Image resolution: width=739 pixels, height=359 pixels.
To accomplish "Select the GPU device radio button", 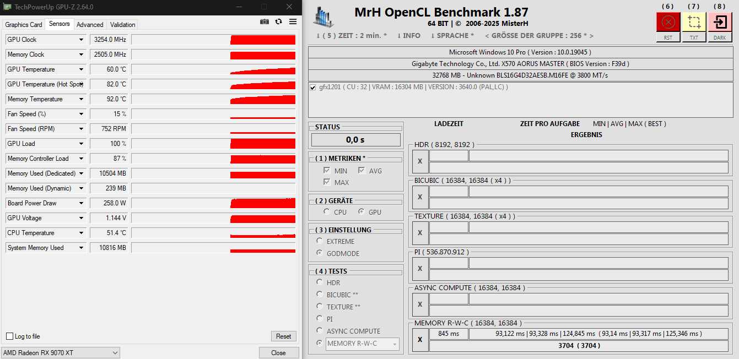I will (362, 211).
